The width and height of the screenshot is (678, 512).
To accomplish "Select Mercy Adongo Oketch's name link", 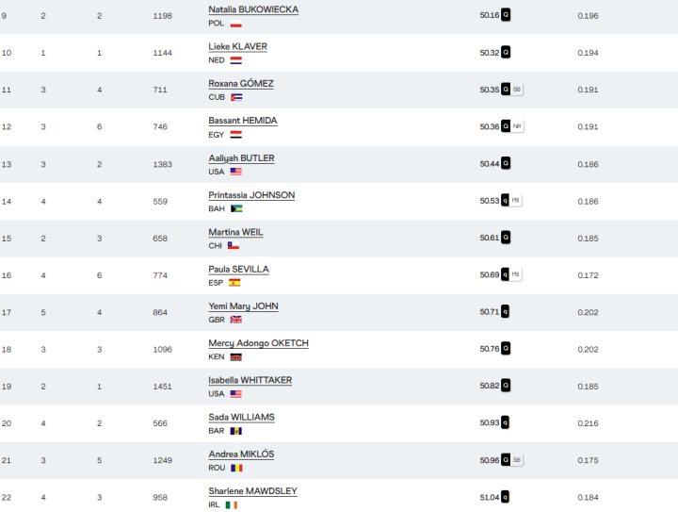I will point(258,343).
